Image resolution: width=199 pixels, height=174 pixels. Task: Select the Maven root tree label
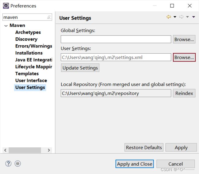pos(17,25)
